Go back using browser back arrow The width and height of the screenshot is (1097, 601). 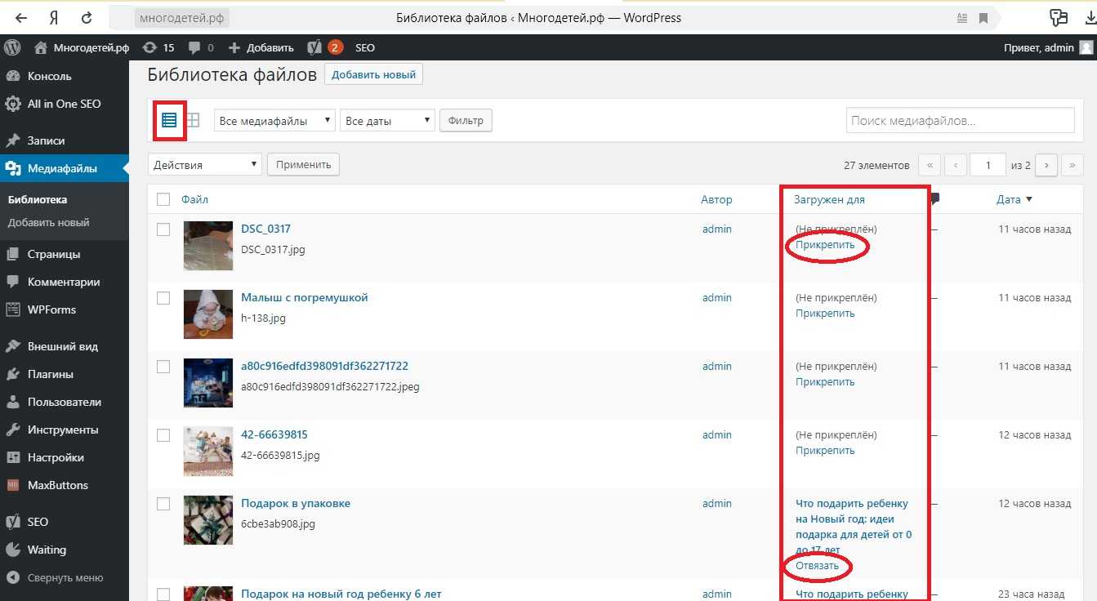click(x=21, y=17)
